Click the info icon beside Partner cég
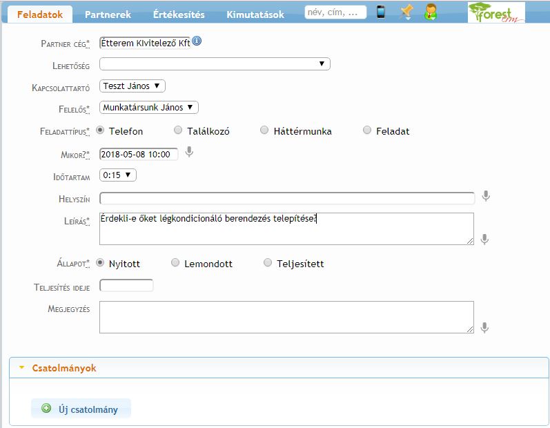Screen dimensions: 550x428 [x=197, y=41]
